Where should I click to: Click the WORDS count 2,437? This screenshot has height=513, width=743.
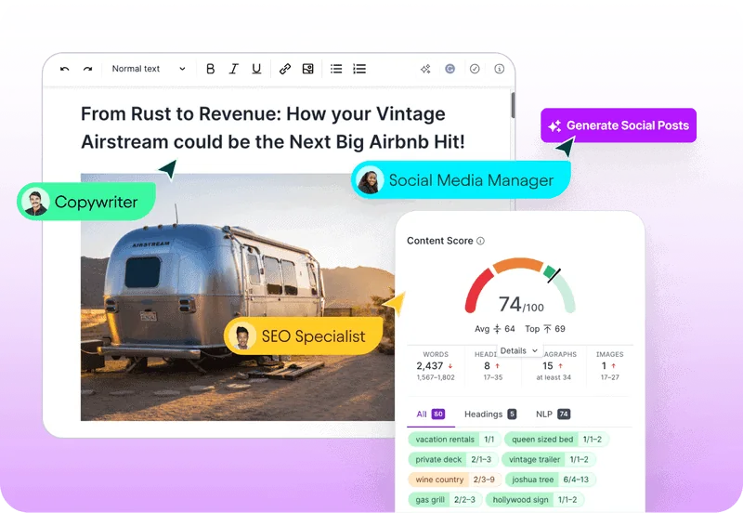pyautogui.click(x=430, y=366)
